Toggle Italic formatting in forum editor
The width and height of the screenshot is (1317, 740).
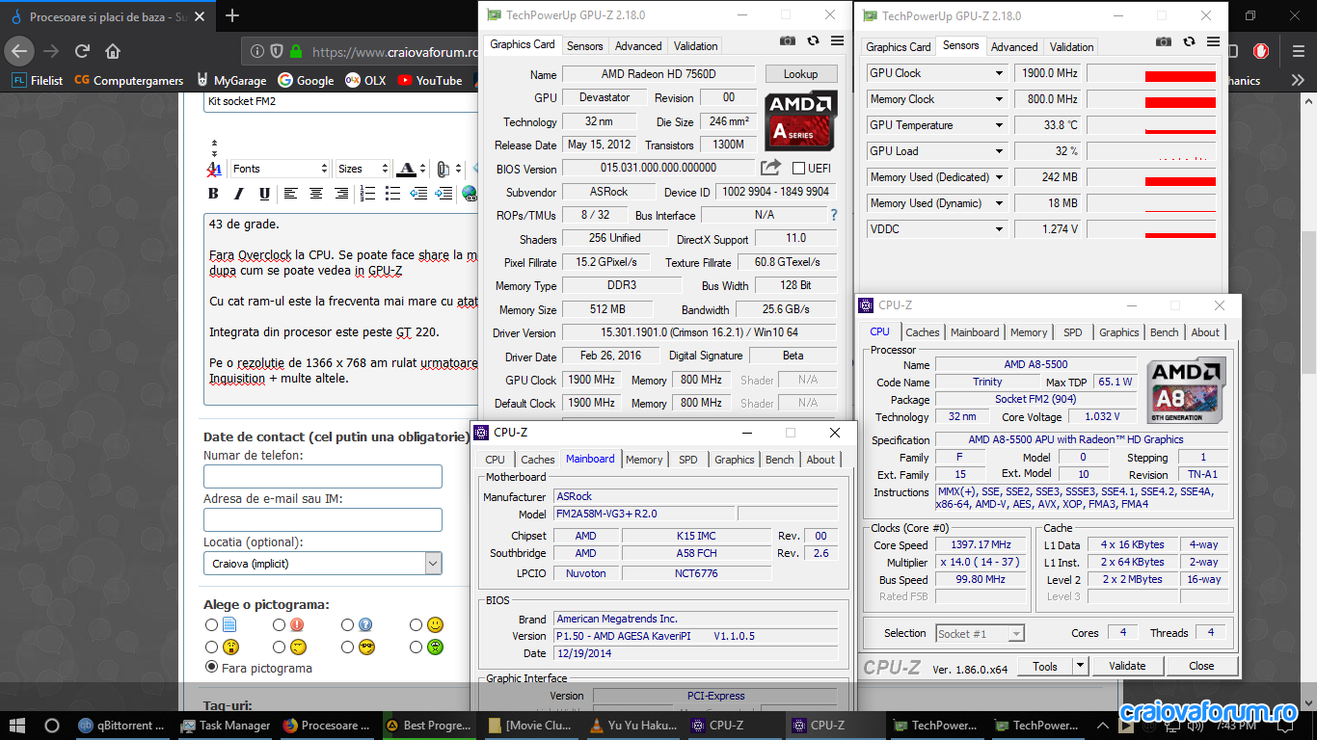[x=239, y=194]
